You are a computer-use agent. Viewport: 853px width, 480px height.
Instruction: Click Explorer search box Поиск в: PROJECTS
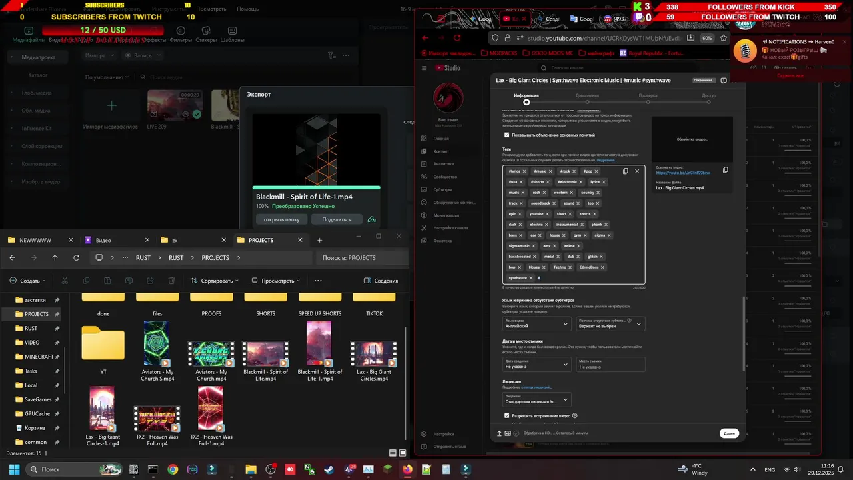[x=362, y=258]
